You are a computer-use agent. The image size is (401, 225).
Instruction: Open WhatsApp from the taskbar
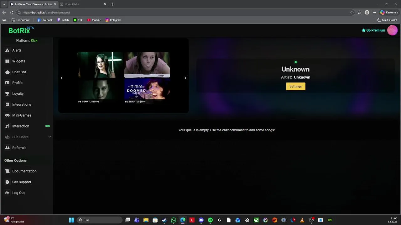pyautogui.click(x=174, y=220)
